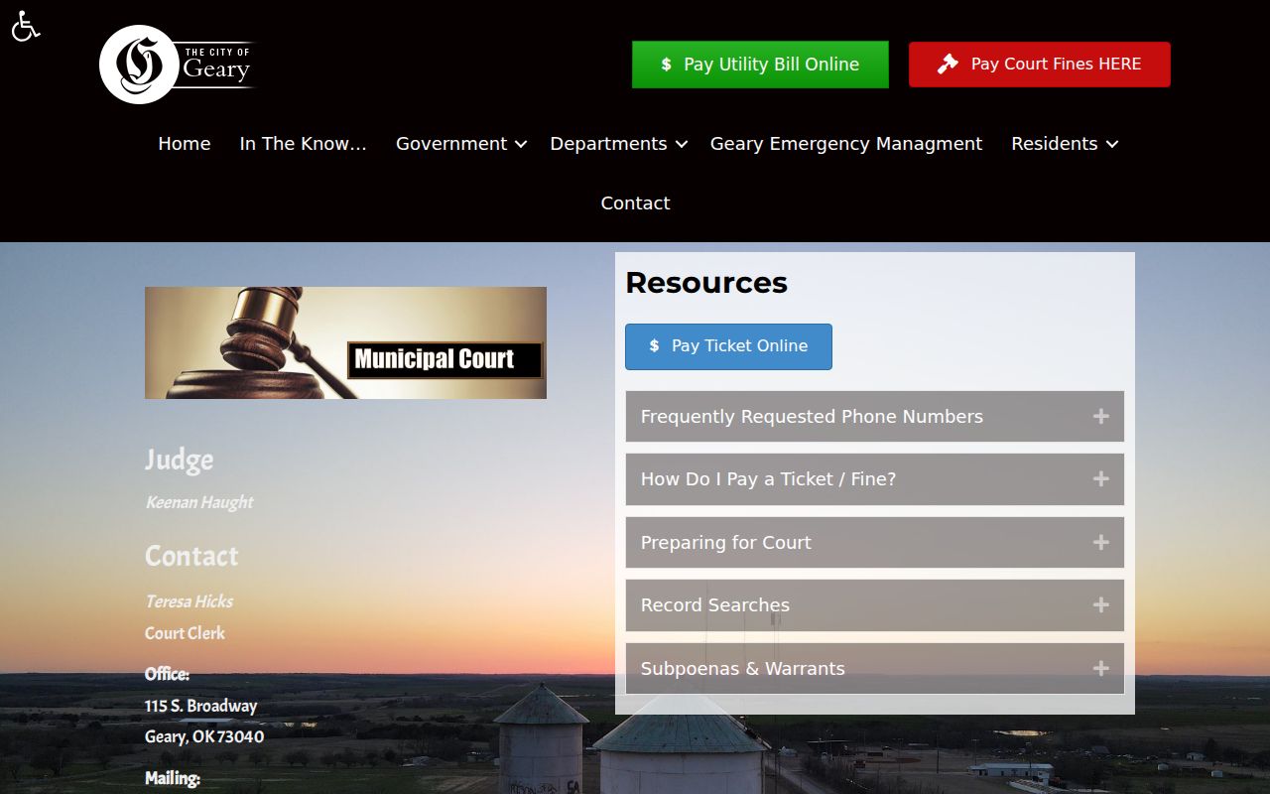Click the Resources heading
This screenshot has width=1270, height=794.
[706, 283]
